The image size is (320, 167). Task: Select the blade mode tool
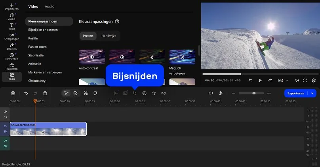point(76,93)
